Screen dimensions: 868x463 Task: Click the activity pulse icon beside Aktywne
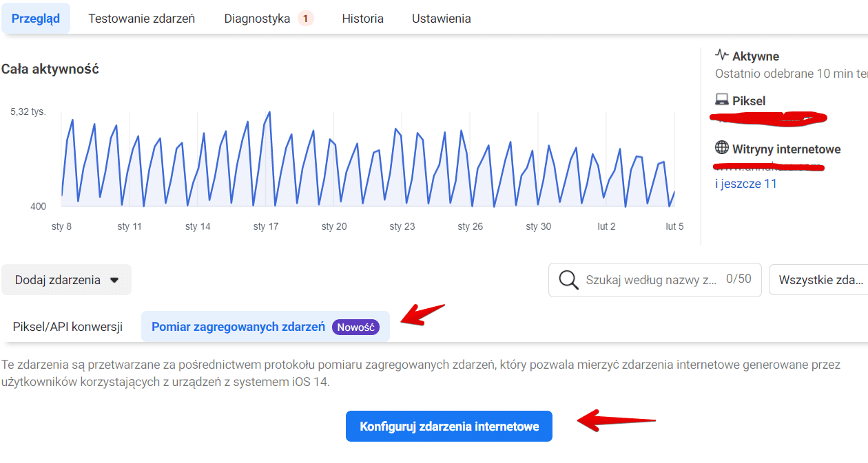[x=722, y=55]
